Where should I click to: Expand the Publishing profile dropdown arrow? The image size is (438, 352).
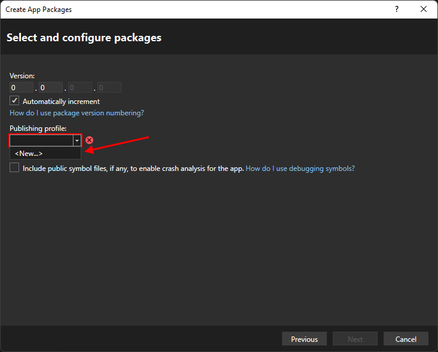coord(76,140)
